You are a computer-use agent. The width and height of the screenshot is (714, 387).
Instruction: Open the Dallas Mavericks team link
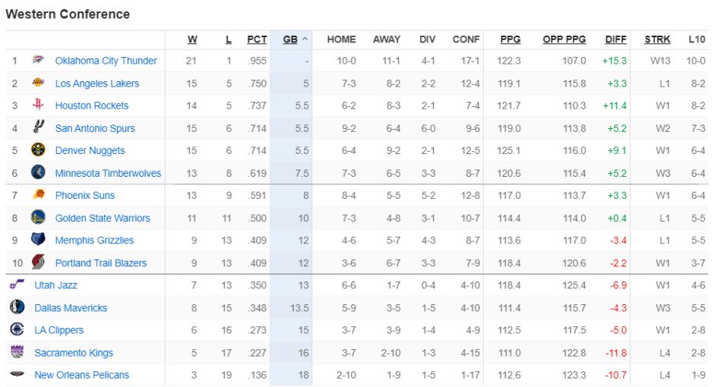point(71,308)
